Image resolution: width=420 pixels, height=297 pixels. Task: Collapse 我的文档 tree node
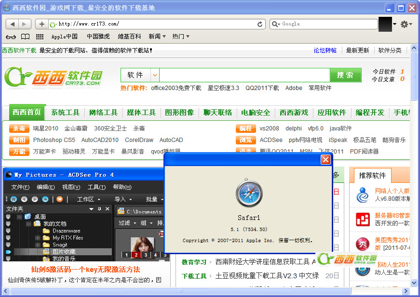tap(28, 224)
